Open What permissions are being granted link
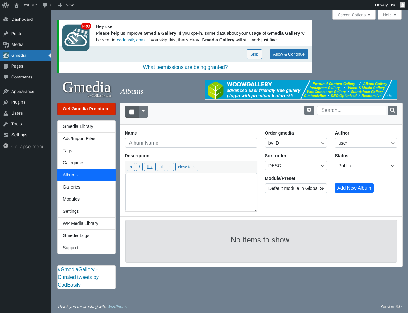The height and width of the screenshot is (313, 408). 185,67
